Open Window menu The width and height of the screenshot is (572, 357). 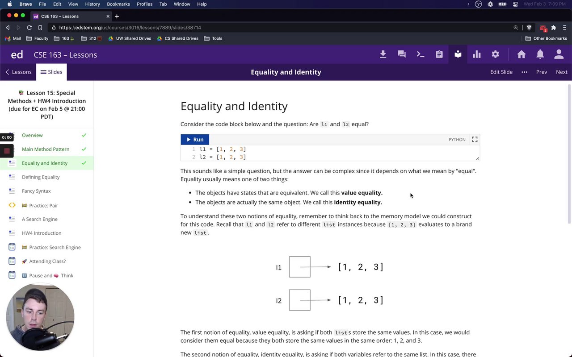coord(182,4)
